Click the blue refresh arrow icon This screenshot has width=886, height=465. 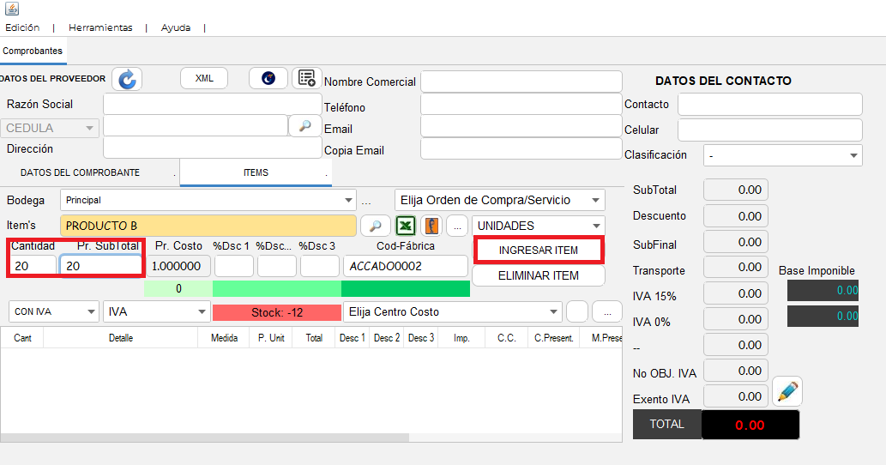(x=127, y=79)
